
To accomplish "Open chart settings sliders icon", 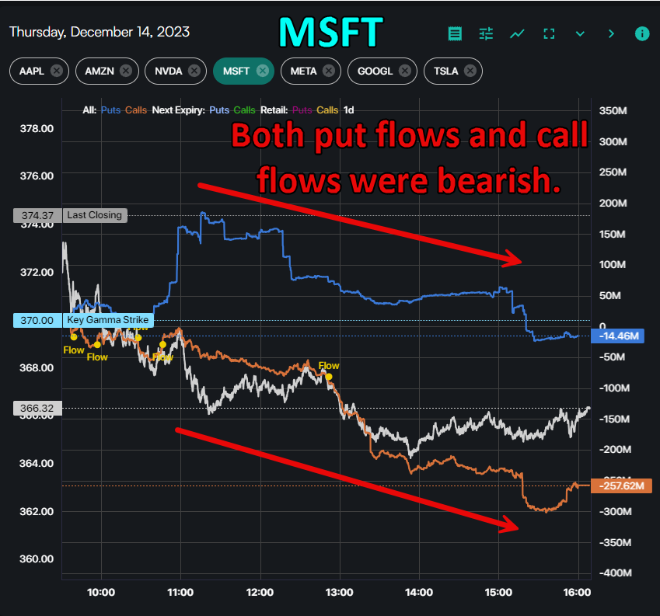I will [x=486, y=33].
